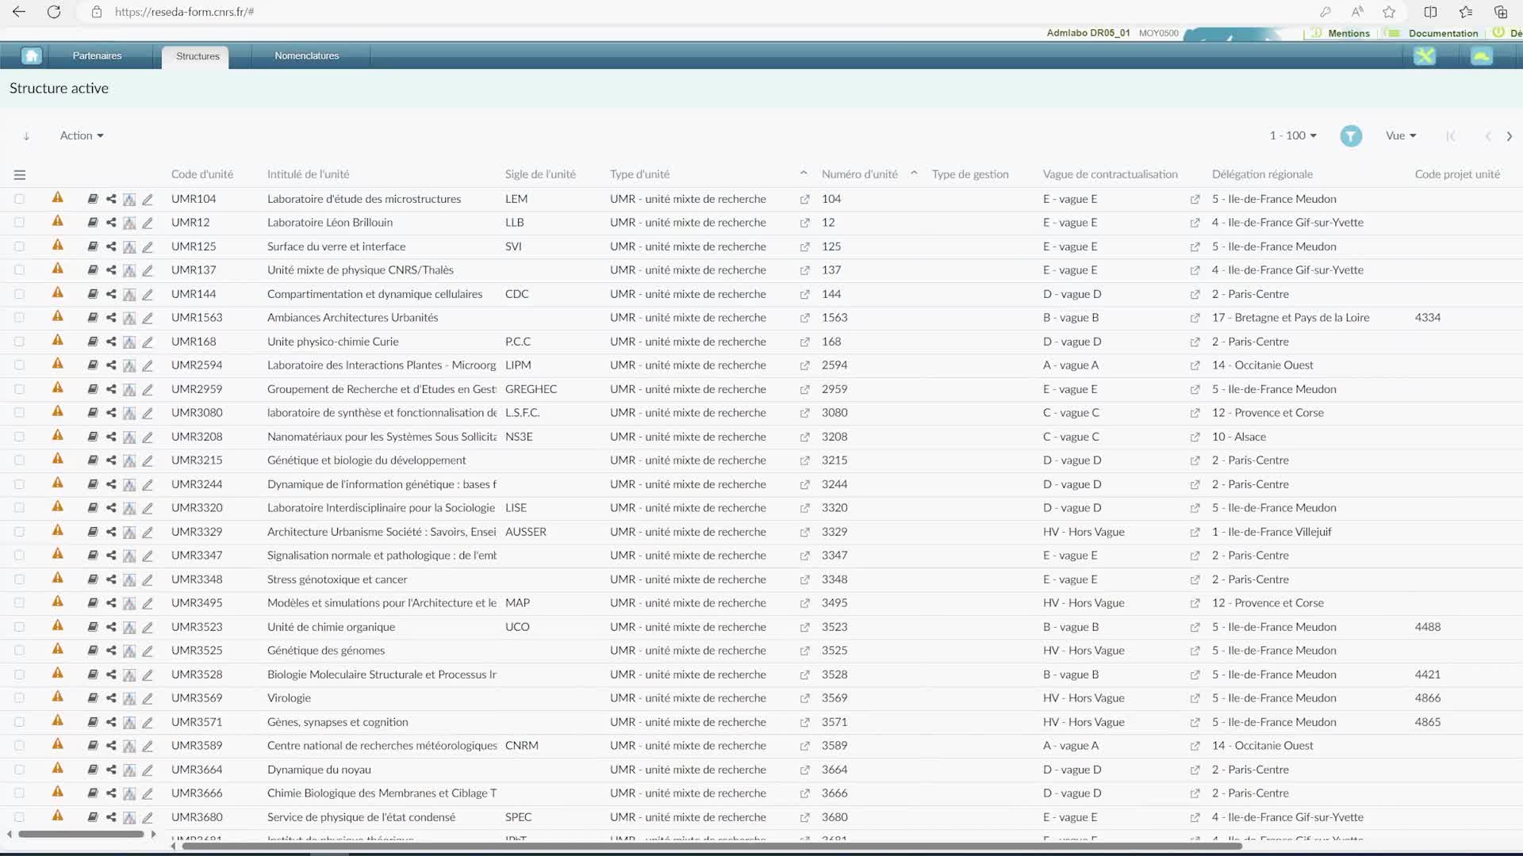Switch to the Structures tab
Viewport: 1523px width, 856px height.
pyautogui.click(x=198, y=56)
